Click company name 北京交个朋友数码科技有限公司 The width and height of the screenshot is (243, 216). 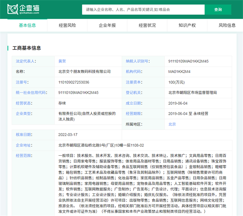coord(85,72)
